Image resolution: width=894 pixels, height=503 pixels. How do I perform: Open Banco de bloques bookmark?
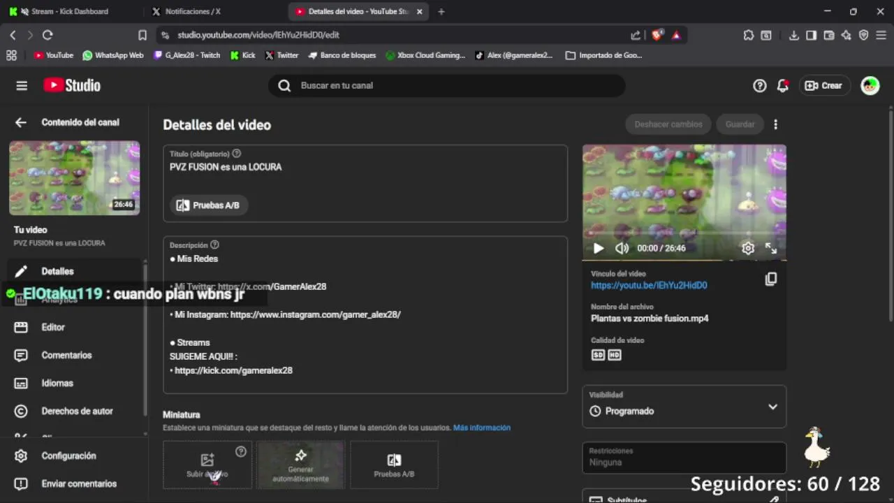[x=342, y=55]
